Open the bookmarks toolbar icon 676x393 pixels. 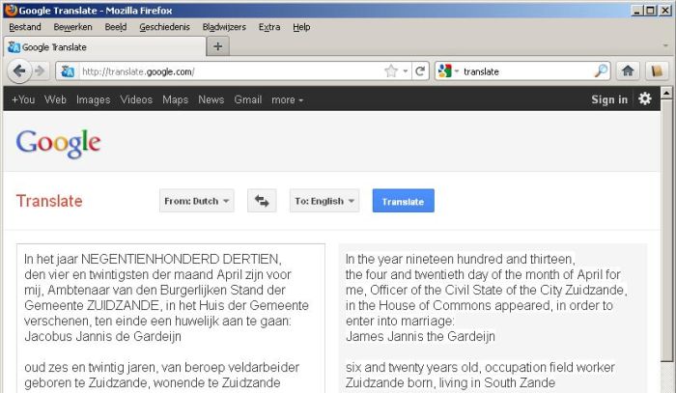657,71
